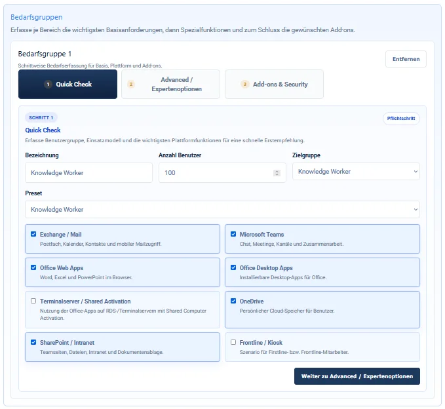This screenshot has height=409, width=445.
Task: Click the Pflichtschritt badge
Action: 401,119
